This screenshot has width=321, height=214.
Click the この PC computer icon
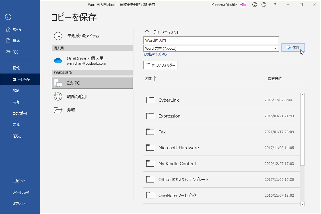click(x=58, y=83)
